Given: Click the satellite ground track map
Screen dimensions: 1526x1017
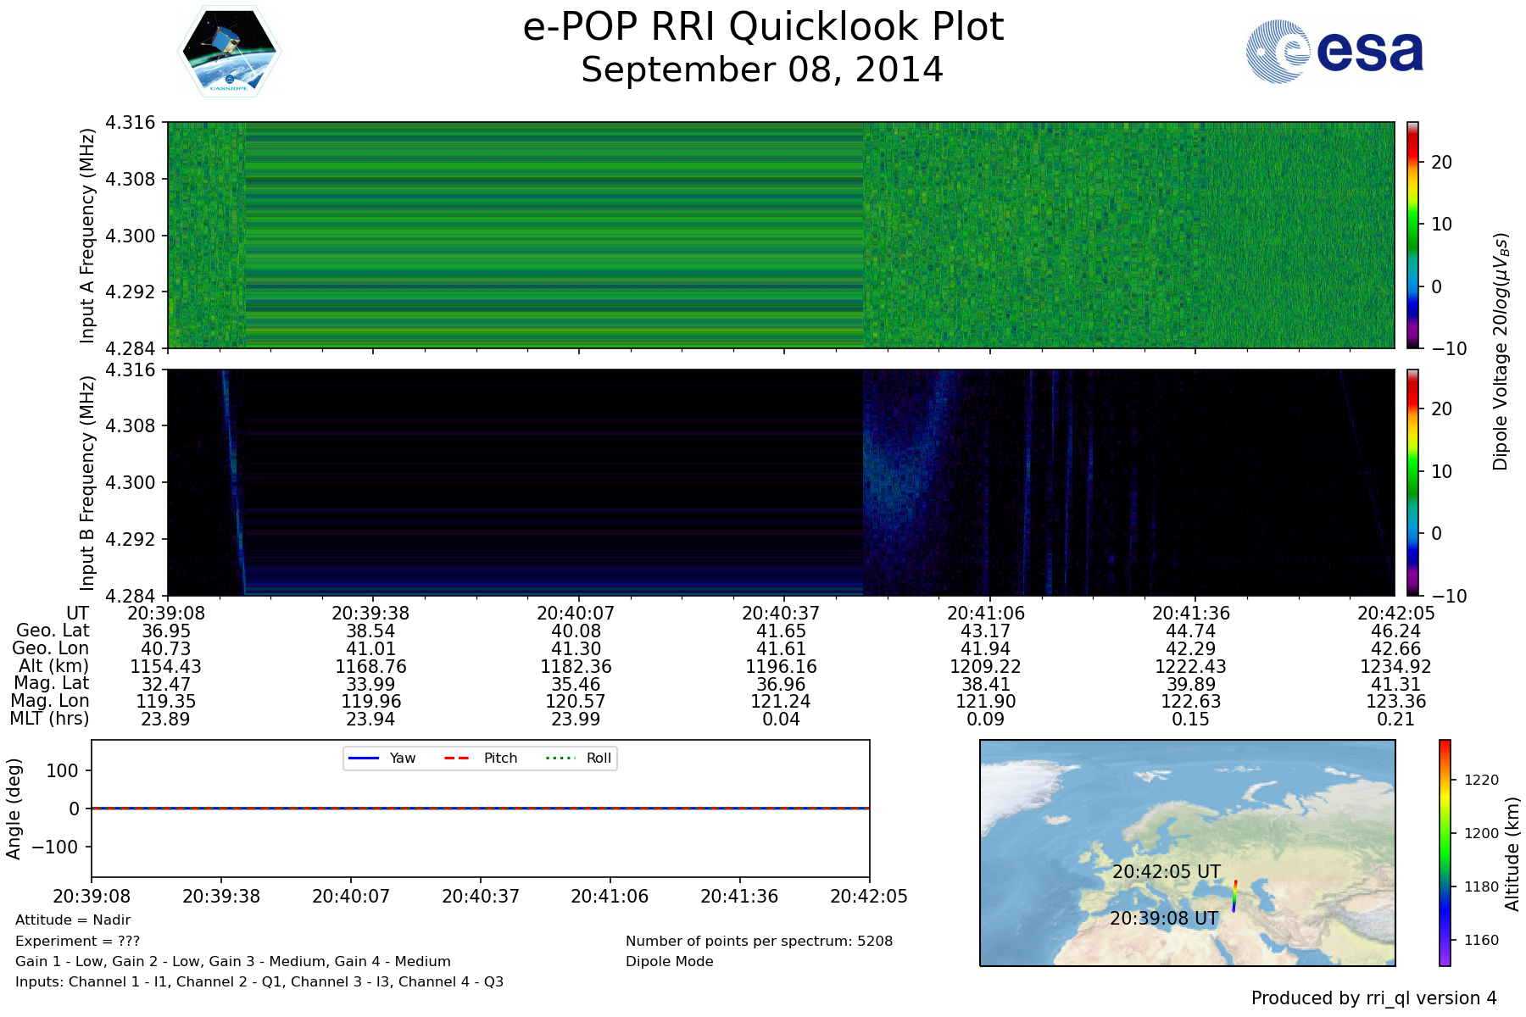Looking at the screenshot, I should tap(1187, 853).
